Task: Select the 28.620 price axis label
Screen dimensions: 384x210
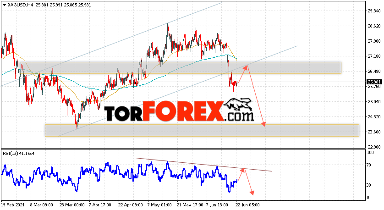Action: tap(374, 26)
